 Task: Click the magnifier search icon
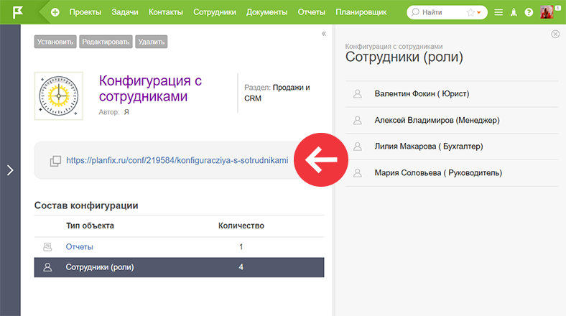pyautogui.click(x=415, y=12)
